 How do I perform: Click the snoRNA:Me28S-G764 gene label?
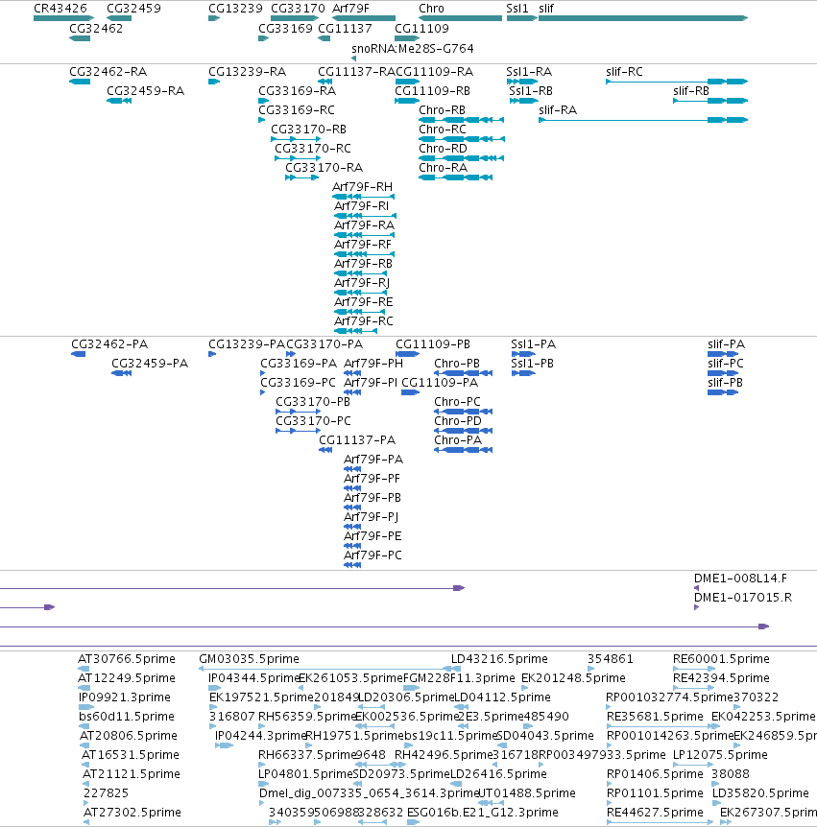point(413,49)
